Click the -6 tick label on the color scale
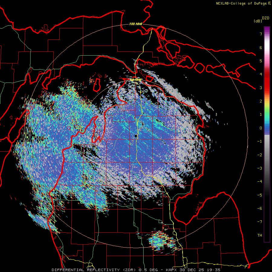The width and height of the screenshot is (272, 272). click(260, 209)
